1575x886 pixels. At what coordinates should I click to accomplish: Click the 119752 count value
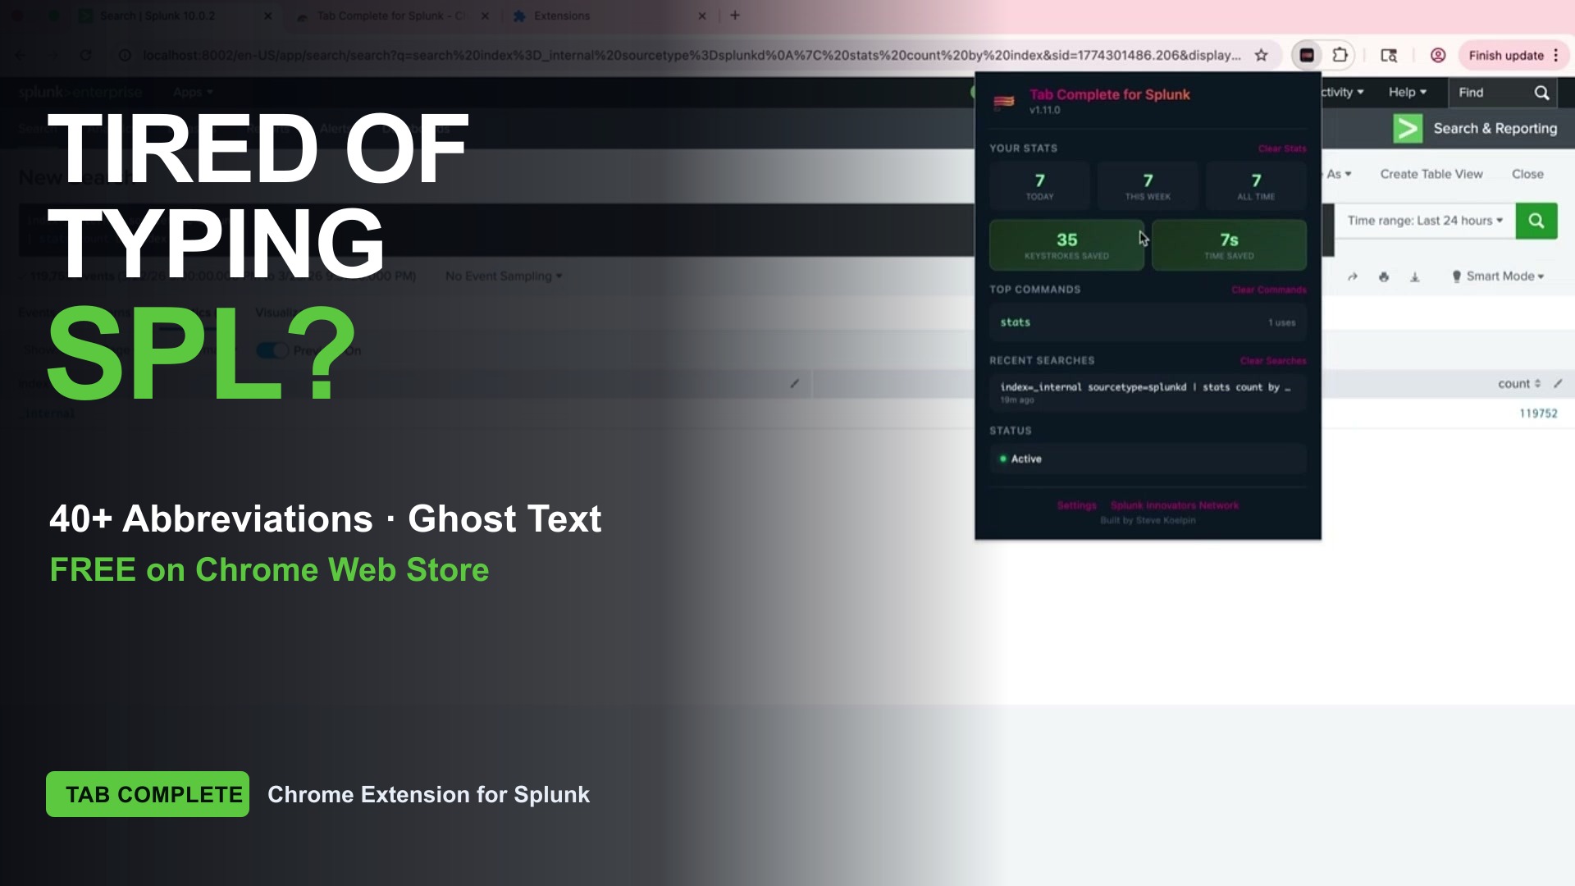pyautogui.click(x=1538, y=413)
